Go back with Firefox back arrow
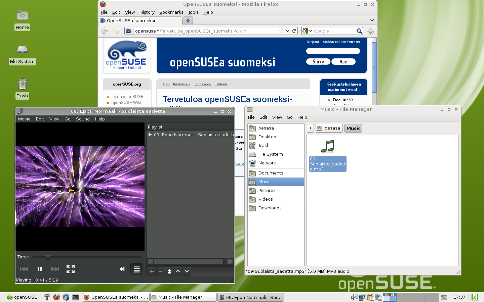The image size is (484, 302). point(105,31)
